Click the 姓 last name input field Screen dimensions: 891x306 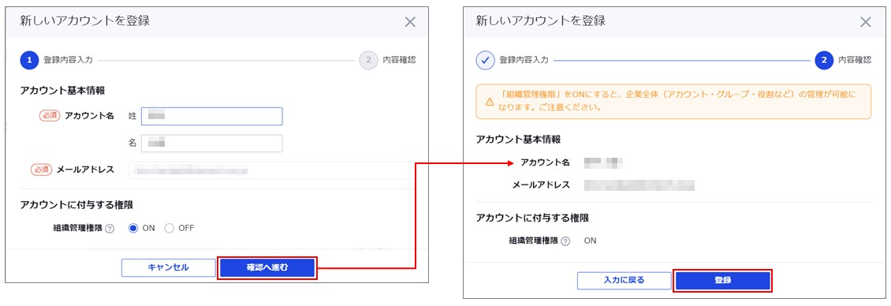click(212, 116)
